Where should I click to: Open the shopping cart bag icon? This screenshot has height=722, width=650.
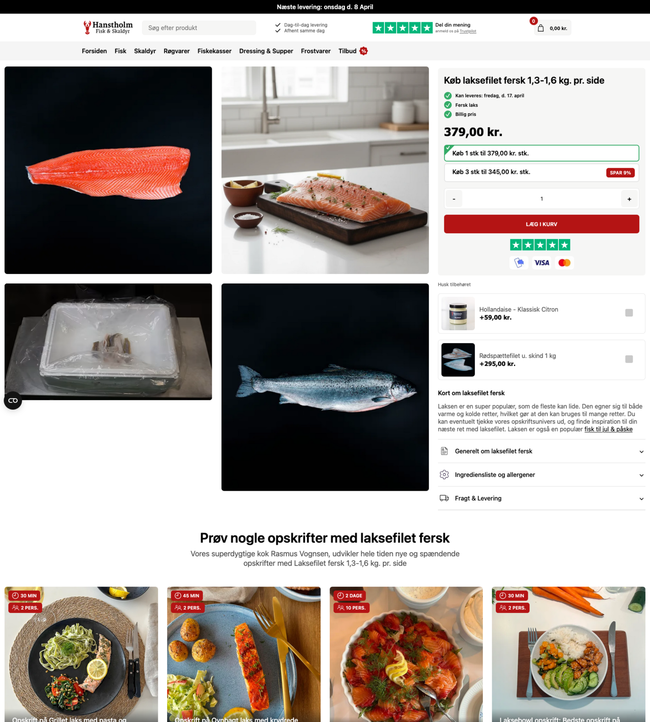coord(540,28)
